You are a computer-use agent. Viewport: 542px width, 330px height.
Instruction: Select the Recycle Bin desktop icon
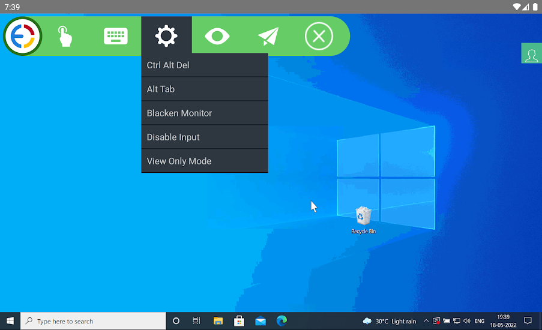point(363,220)
